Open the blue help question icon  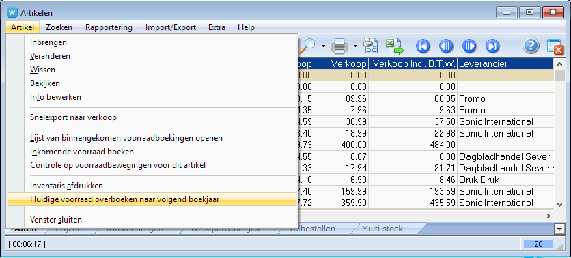click(531, 46)
